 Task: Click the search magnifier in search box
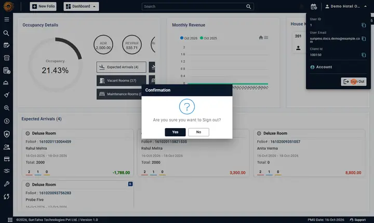(x=248, y=6)
